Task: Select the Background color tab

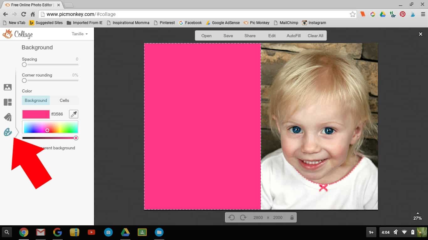Action: click(x=36, y=100)
